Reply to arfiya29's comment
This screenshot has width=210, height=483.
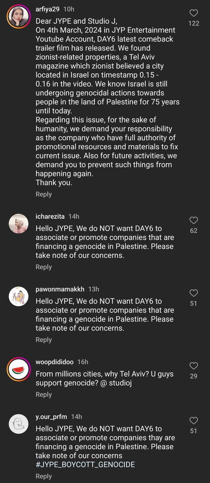44,194
